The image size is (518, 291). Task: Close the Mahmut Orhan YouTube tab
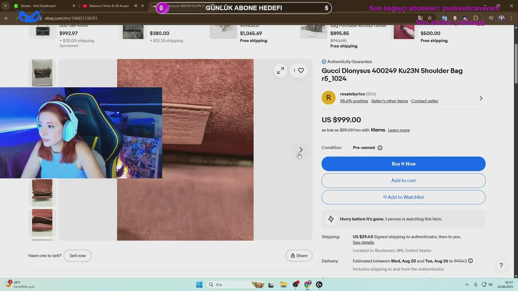click(x=142, y=6)
